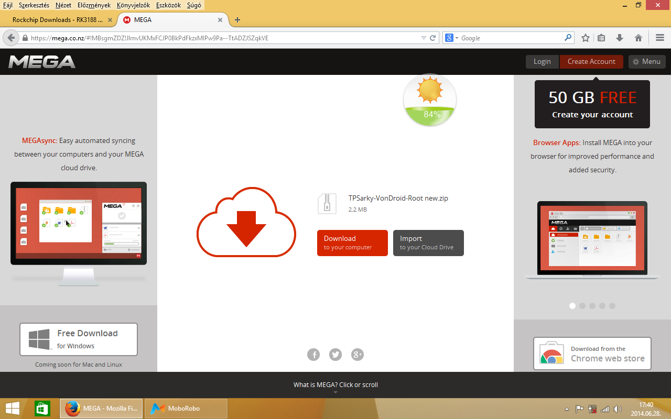This screenshot has width=671, height=419.
Task: Click Download to your computer button
Action: coord(352,243)
